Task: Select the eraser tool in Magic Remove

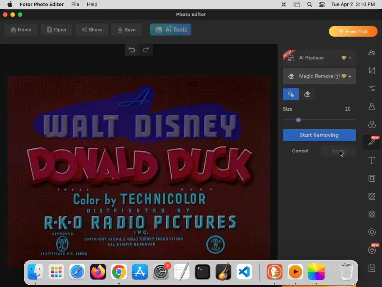Action: 307,94
